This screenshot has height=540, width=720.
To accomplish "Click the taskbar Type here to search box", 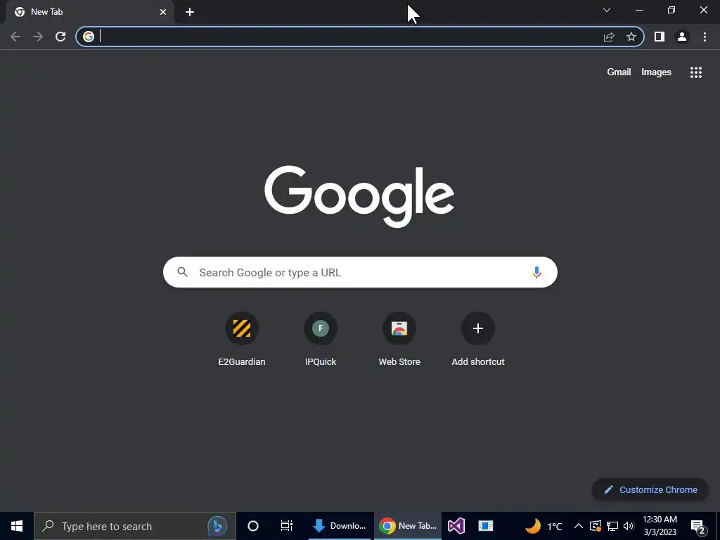I will point(134,526).
